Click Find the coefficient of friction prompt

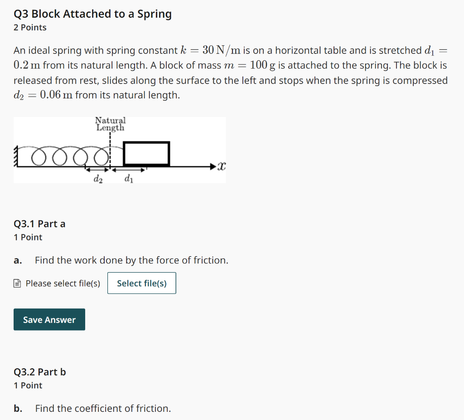click(102, 408)
